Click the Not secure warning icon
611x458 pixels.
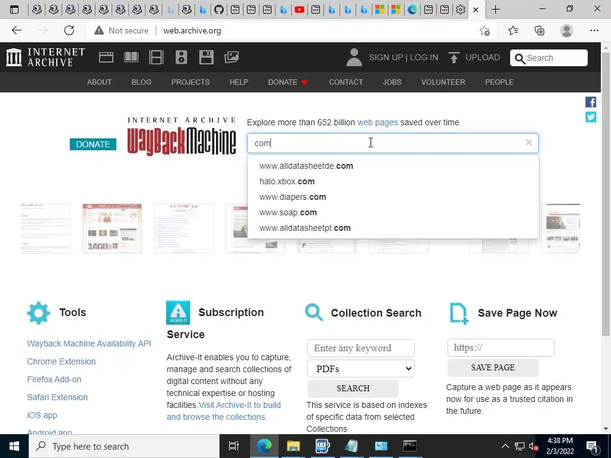point(99,30)
